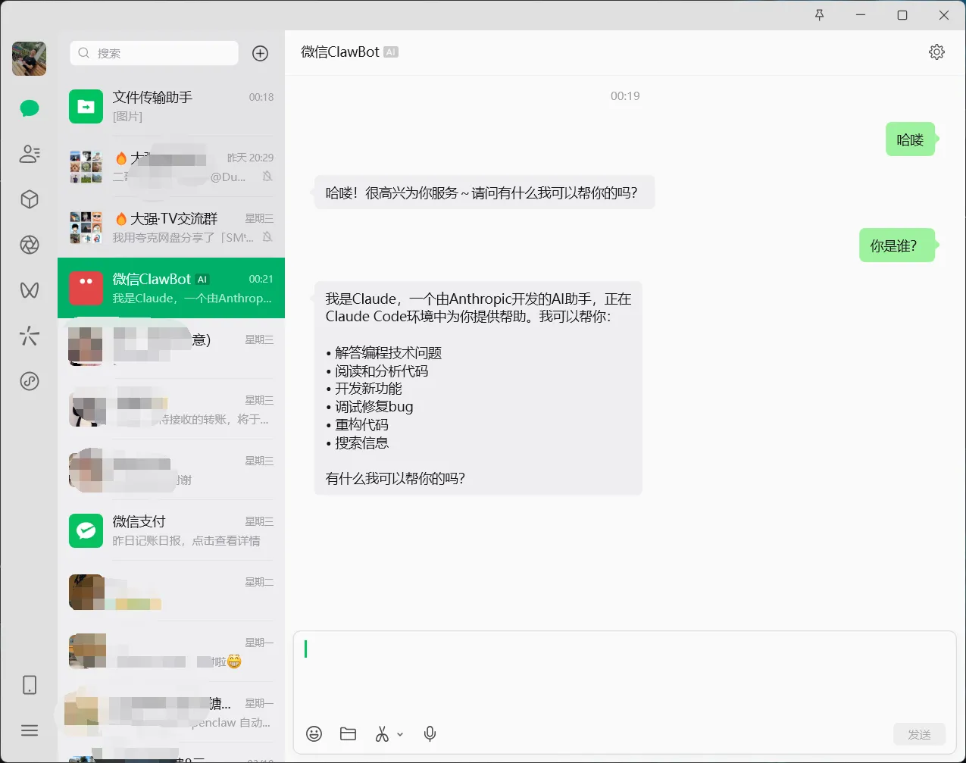Click the 搜索 search field
The width and height of the screenshot is (966, 763).
point(155,53)
